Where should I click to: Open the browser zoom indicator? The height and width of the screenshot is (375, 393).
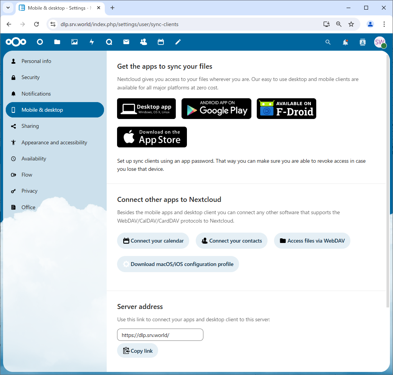(x=339, y=24)
